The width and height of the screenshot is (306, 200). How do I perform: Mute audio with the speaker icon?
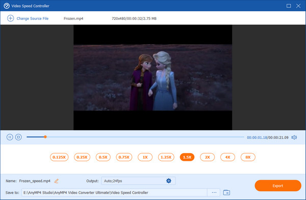pyautogui.click(x=294, y=137)
